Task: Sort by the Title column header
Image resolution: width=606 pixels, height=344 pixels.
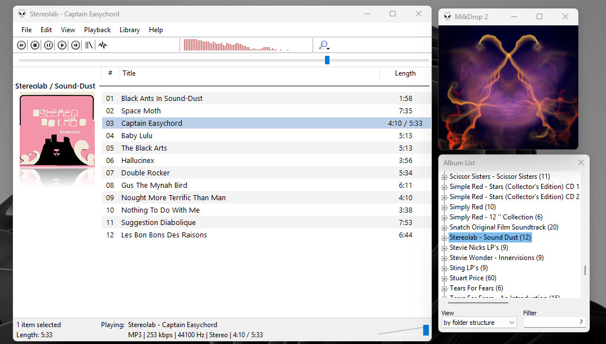Action: click(249, 73)
